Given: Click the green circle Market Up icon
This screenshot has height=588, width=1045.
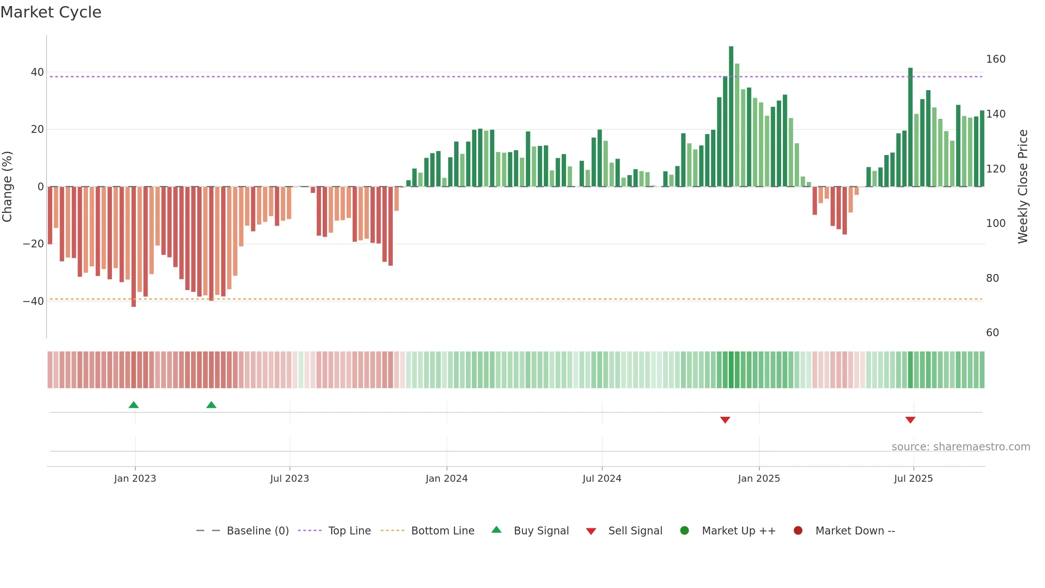Looking at the screenshot, I should click(x=684, y=531).
